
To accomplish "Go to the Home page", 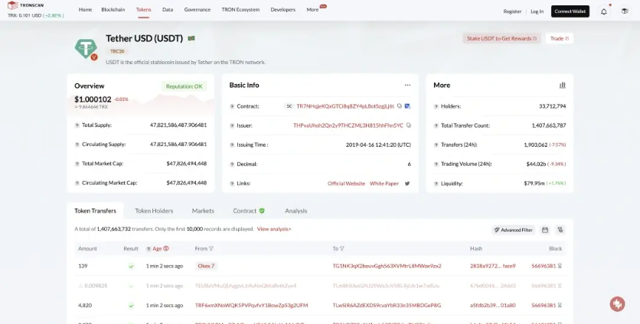I will coord(85,10).
